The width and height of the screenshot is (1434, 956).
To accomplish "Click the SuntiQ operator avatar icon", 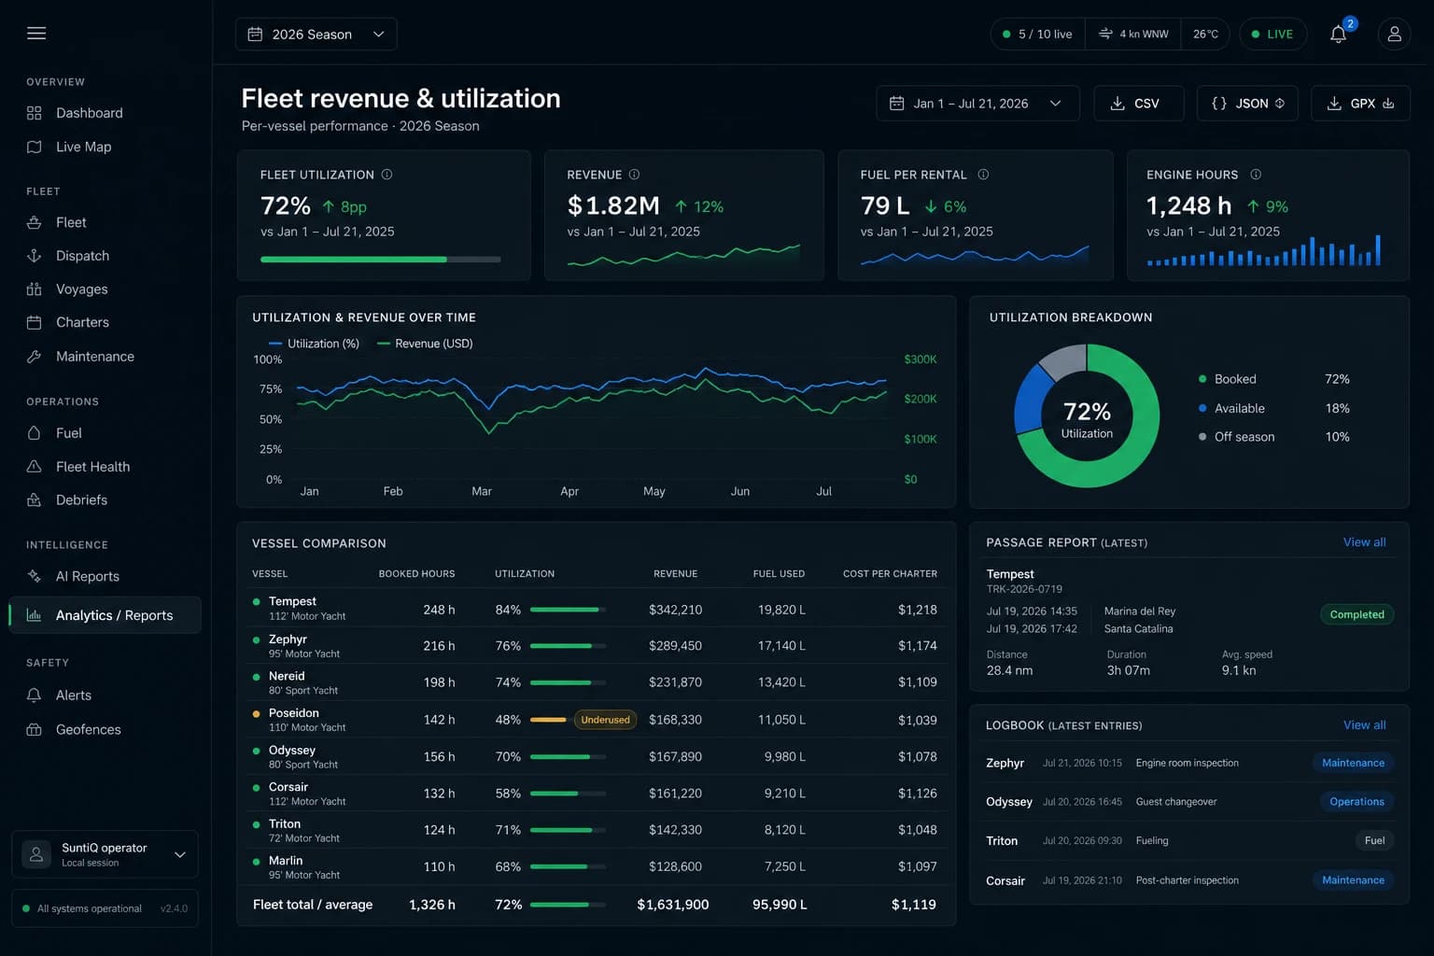I will point(36,854).
